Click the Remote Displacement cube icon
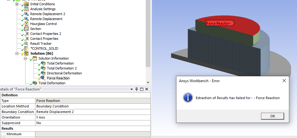The width and height of the screenshot is (297, 138). [x=26, y=19]
